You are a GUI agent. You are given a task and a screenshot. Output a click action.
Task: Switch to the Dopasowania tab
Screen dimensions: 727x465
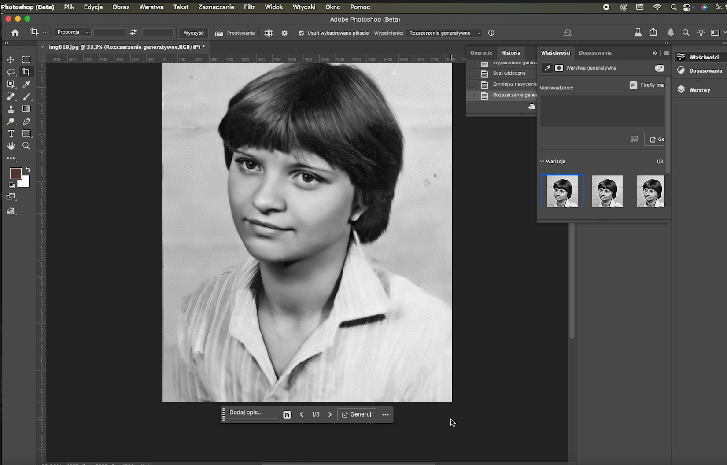[595, 52]
